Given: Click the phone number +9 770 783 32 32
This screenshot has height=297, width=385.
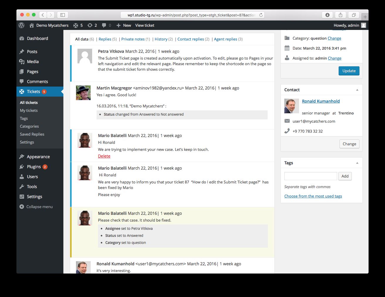Looking at the screenshot, I should 308,131.
